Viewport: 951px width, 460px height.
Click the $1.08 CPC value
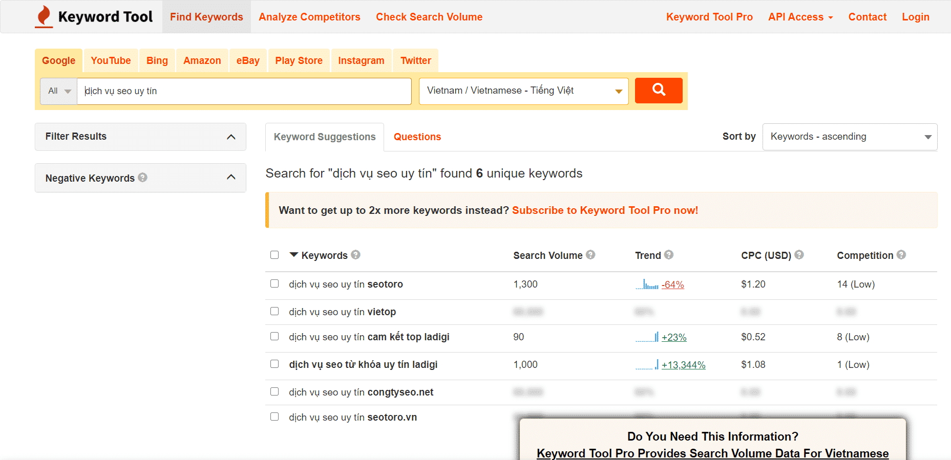[x=753, y=364]
